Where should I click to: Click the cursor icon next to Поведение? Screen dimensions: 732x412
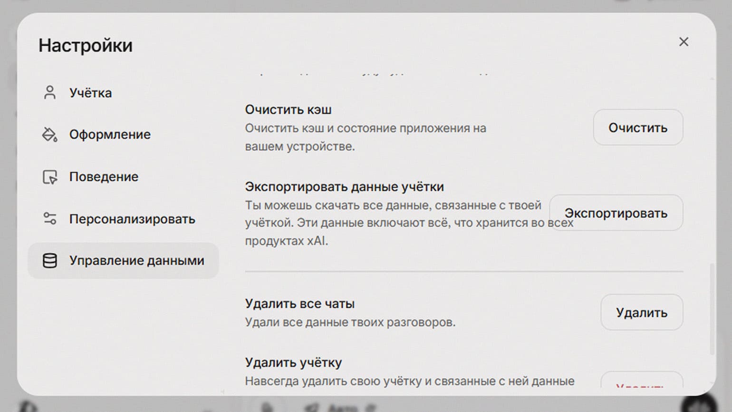click(x=50, y=177)
